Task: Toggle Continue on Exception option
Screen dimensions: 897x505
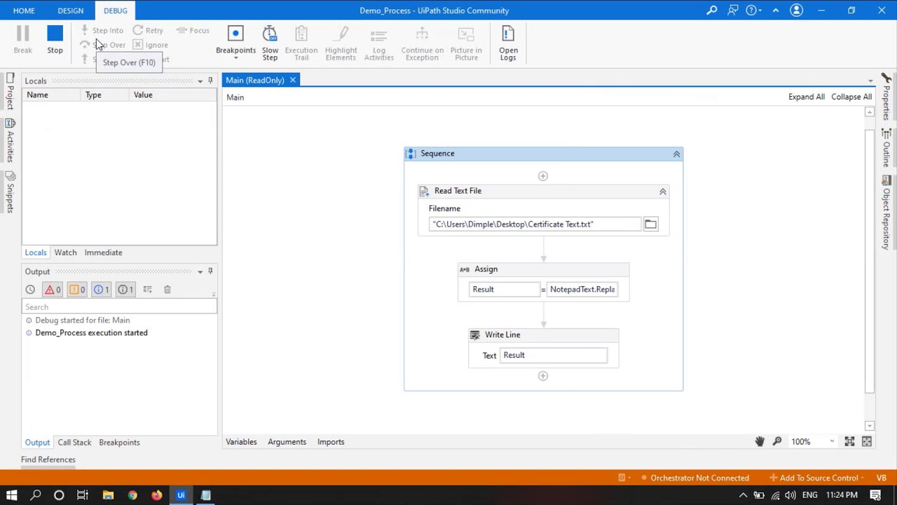Action: pos(422,43)
